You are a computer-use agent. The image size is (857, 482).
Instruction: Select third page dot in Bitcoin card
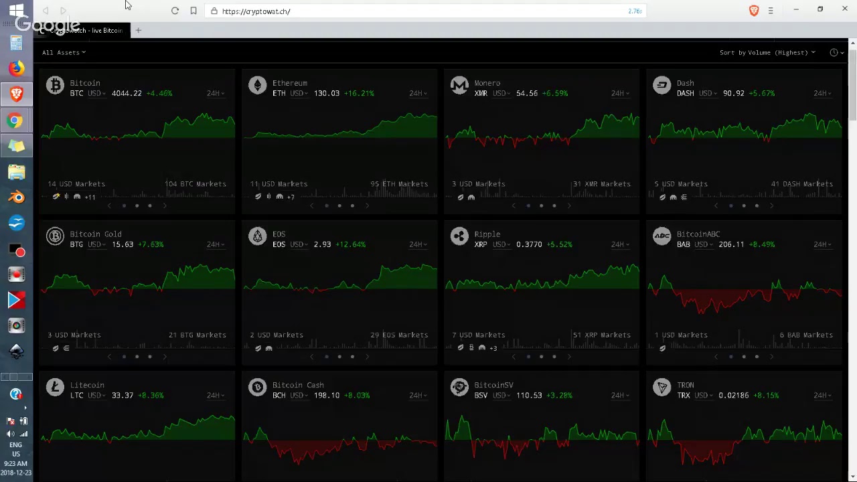tap(150, 206)
